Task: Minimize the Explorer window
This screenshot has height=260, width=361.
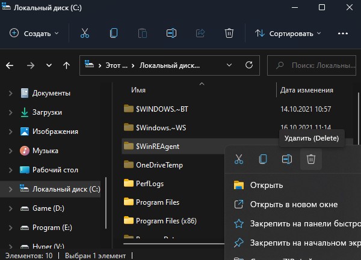Action: [295, 8]
